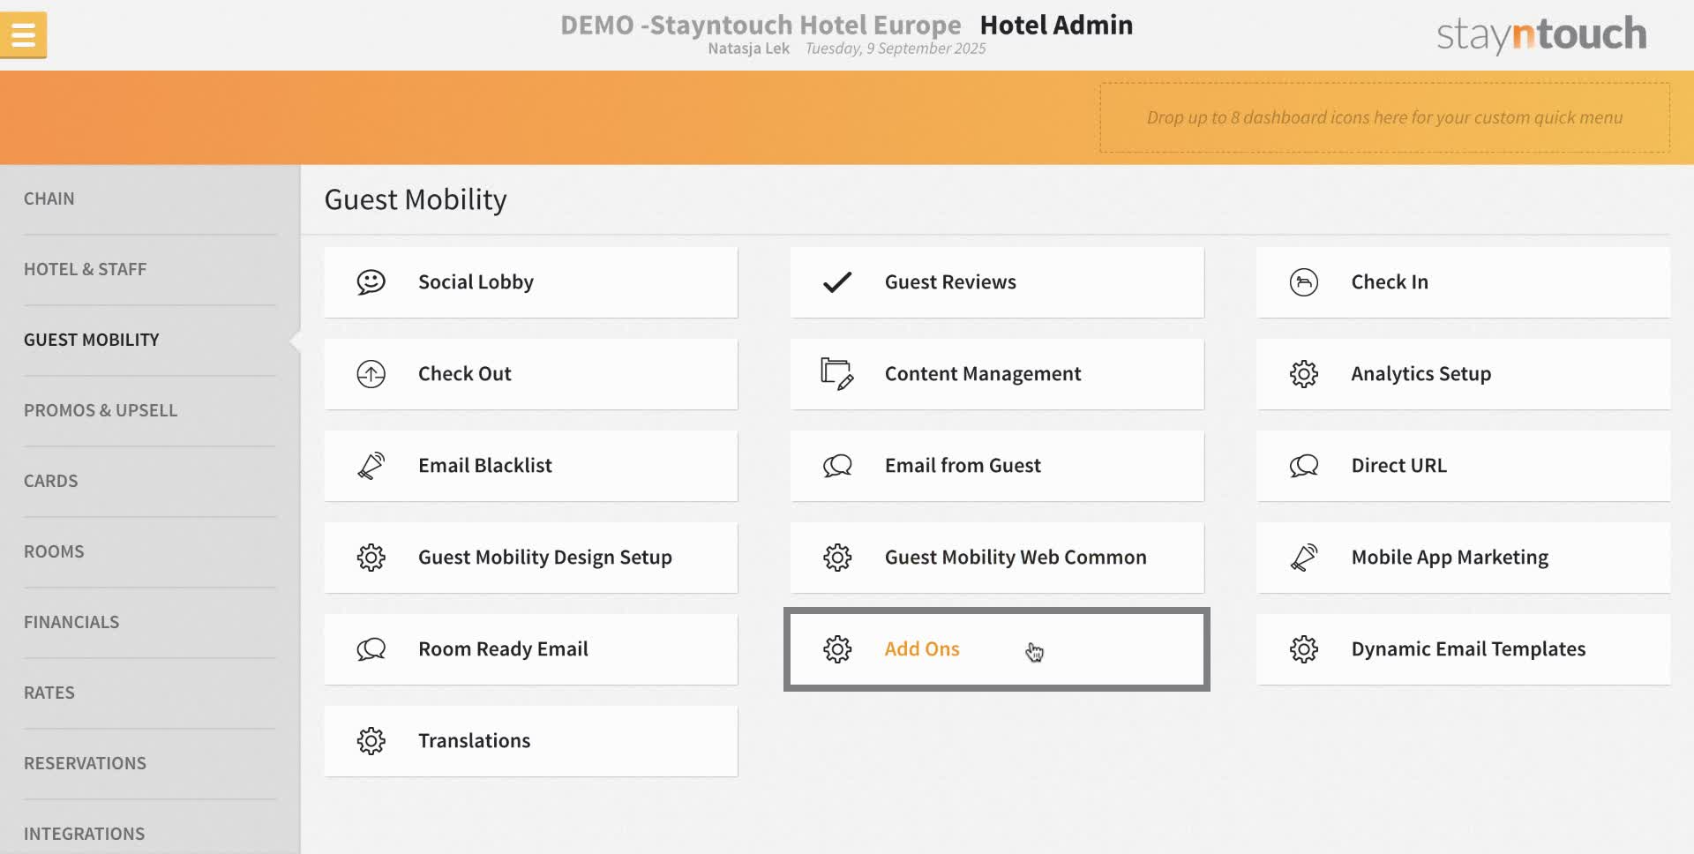Open the Check In settings
1694x854 pixels.
click(x=1463, y=282)
